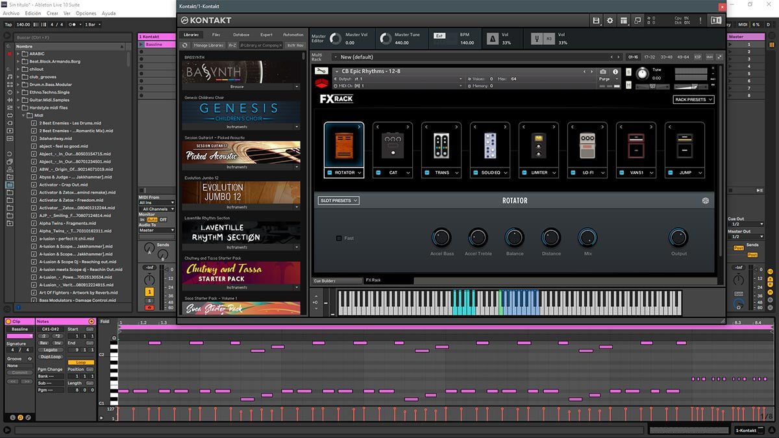Open Kontakt options gear icon

click(610, 21)
